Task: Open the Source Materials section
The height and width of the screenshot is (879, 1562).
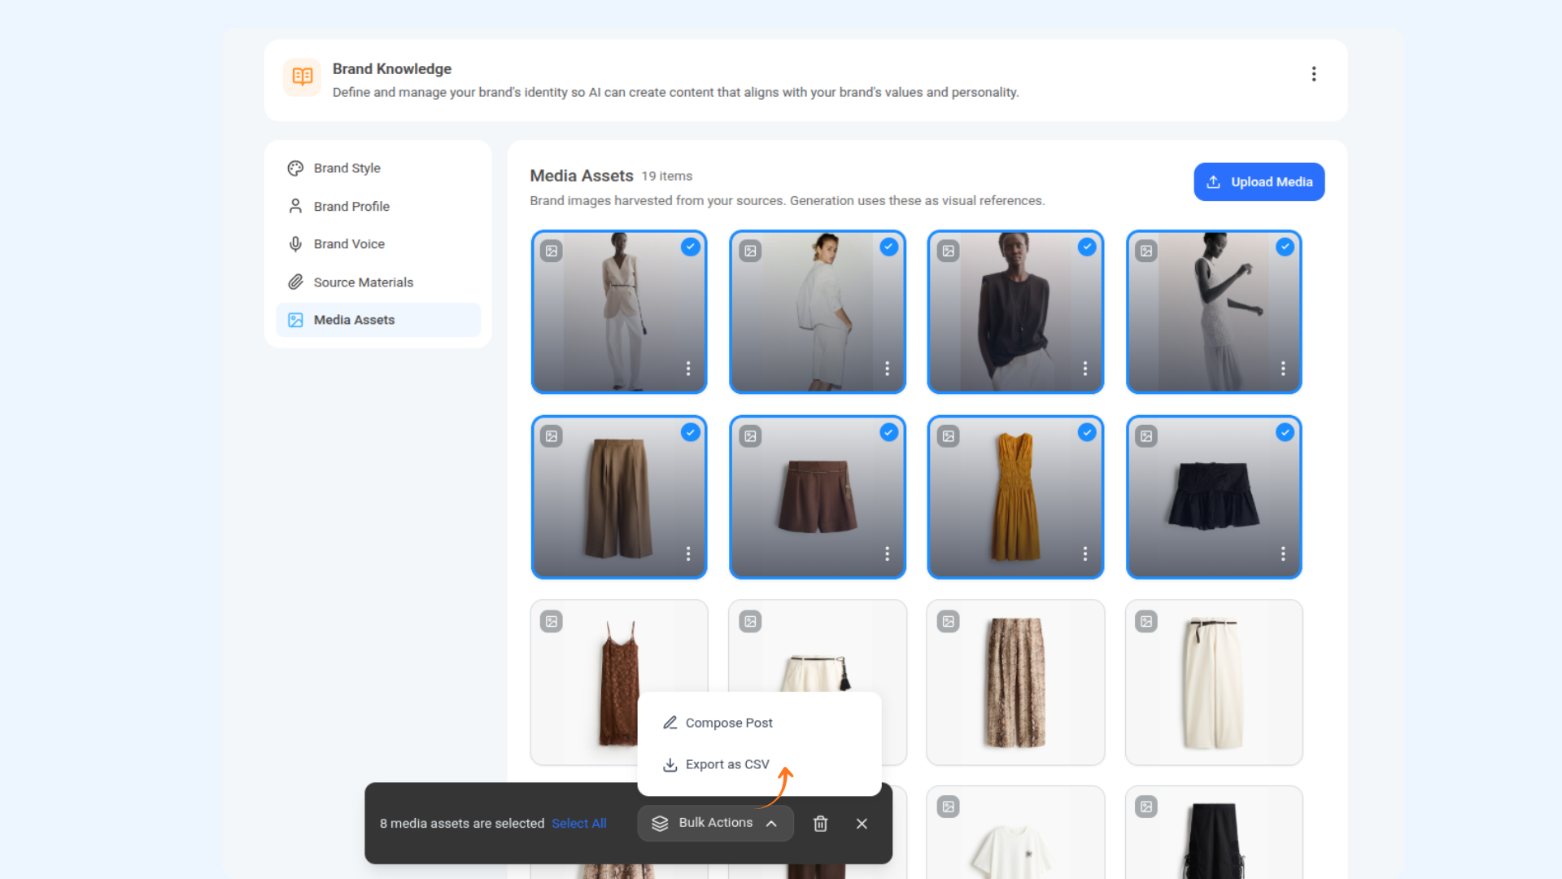Action: pyautogui.click(x=378, y=282)
